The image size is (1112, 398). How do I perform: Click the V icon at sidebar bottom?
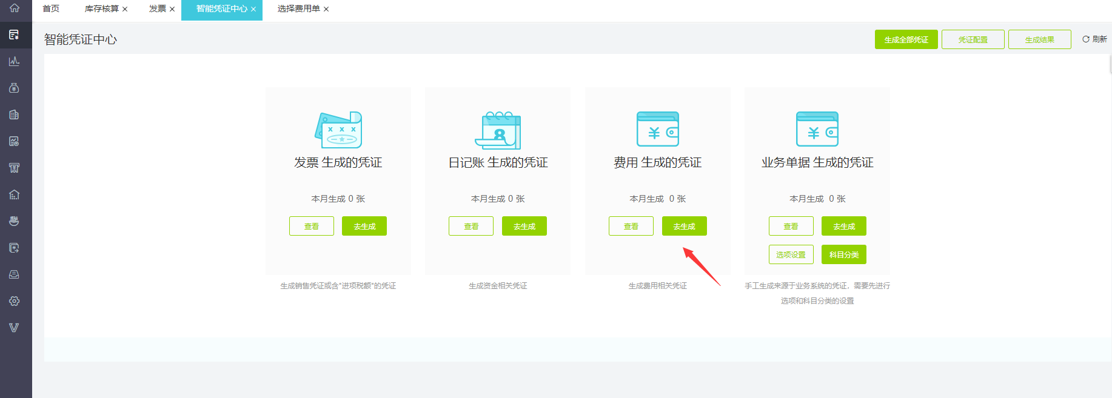pyautogui.click(x=15, y=328)
